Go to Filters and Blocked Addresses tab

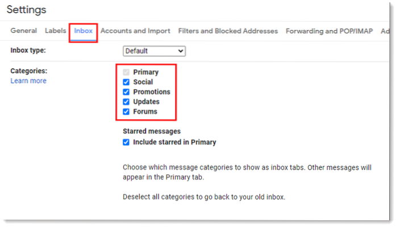tap(228, 31)
